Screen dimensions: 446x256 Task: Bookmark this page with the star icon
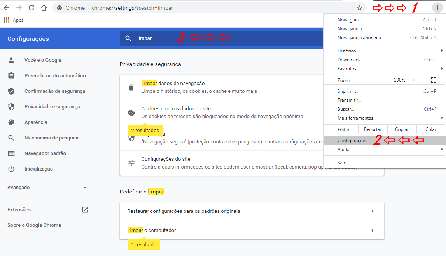[360, 8]
